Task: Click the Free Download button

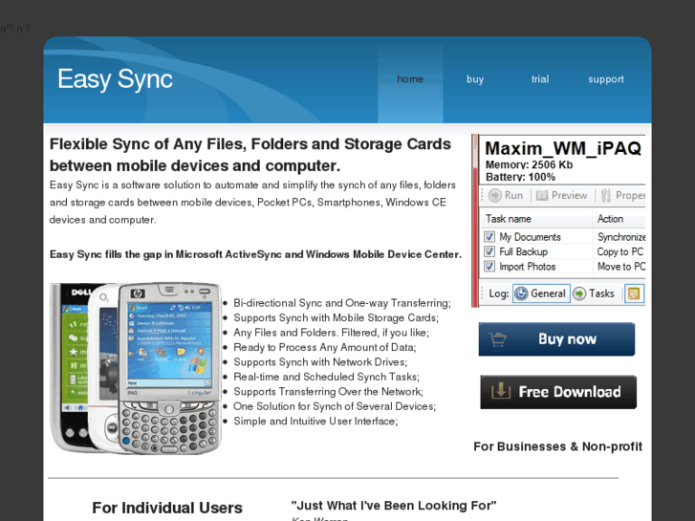Action: (558, 392)
